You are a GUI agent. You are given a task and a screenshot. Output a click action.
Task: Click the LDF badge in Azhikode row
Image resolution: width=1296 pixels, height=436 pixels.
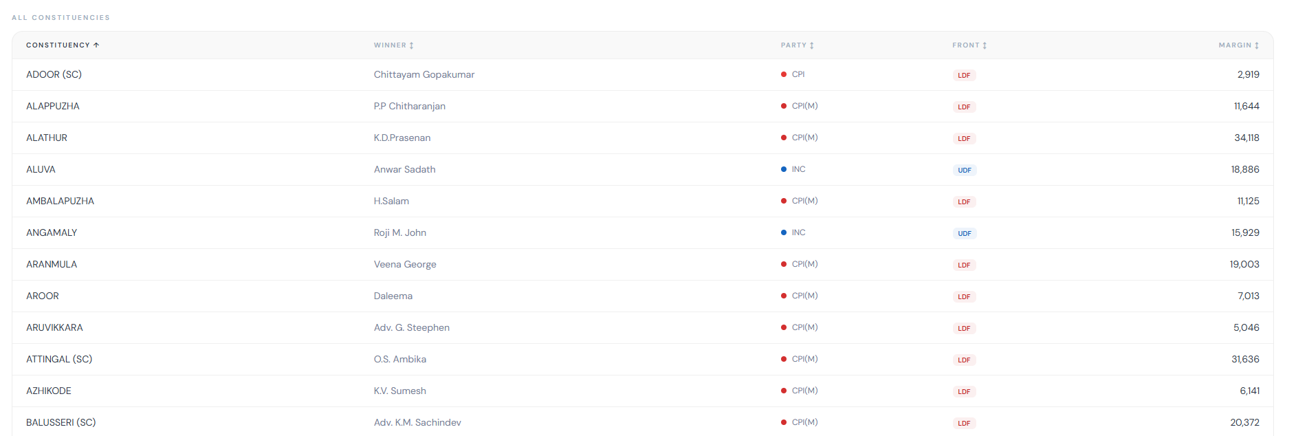coord(964,392)
